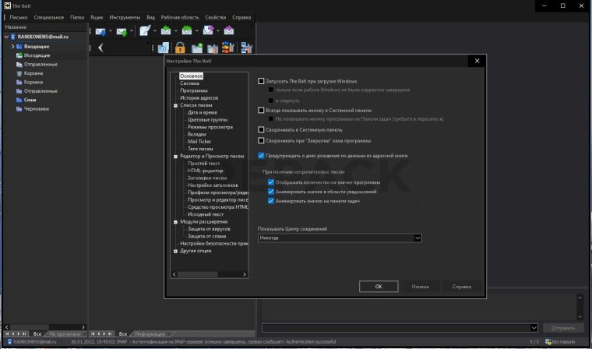Click the clock scheduler toolbar icon
Screen dimensions: 592x349
pos(162,48)
